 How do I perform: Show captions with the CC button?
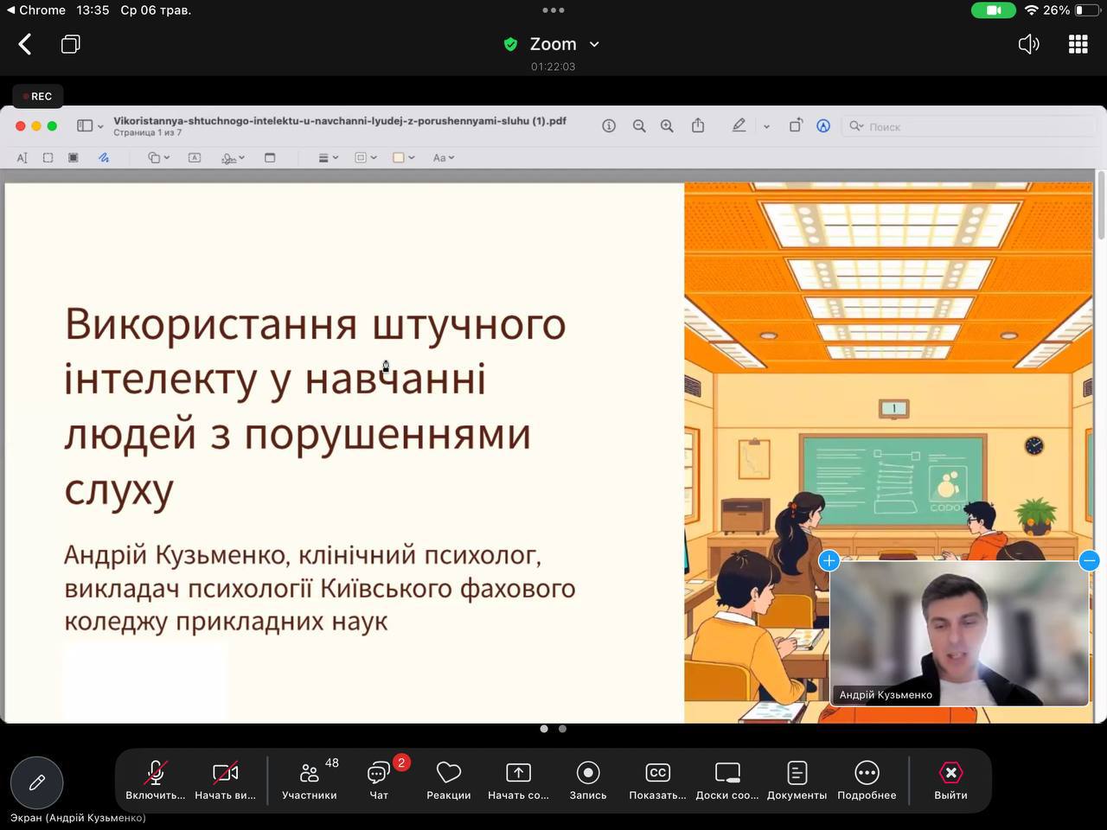[x=658, y=780]
